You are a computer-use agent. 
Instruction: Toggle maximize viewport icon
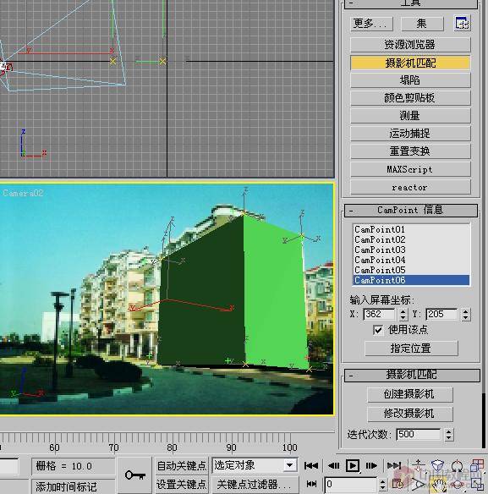click(x=477, y=485)
